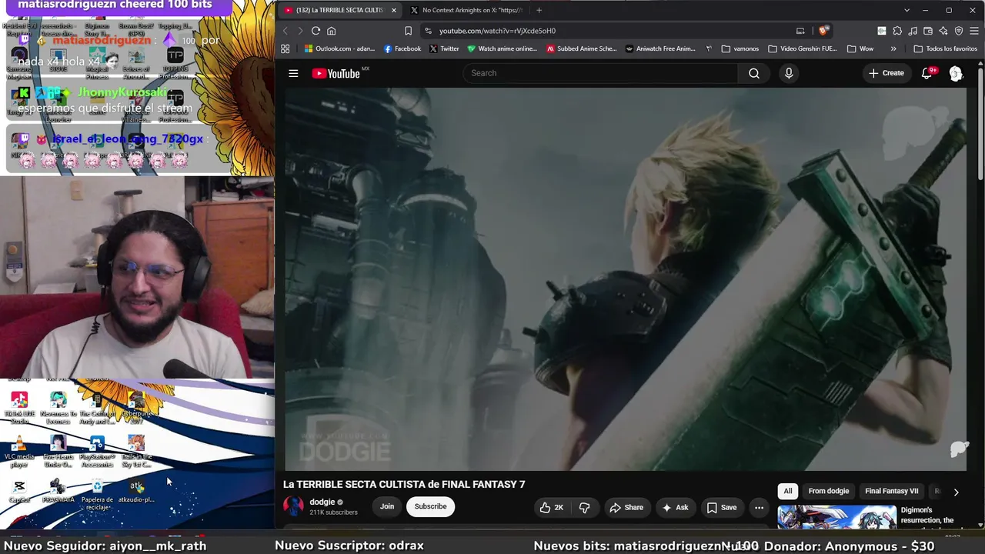985x554 pixels.
Task: Show more filter chips with the right arrow
Action: click(956, 492)
